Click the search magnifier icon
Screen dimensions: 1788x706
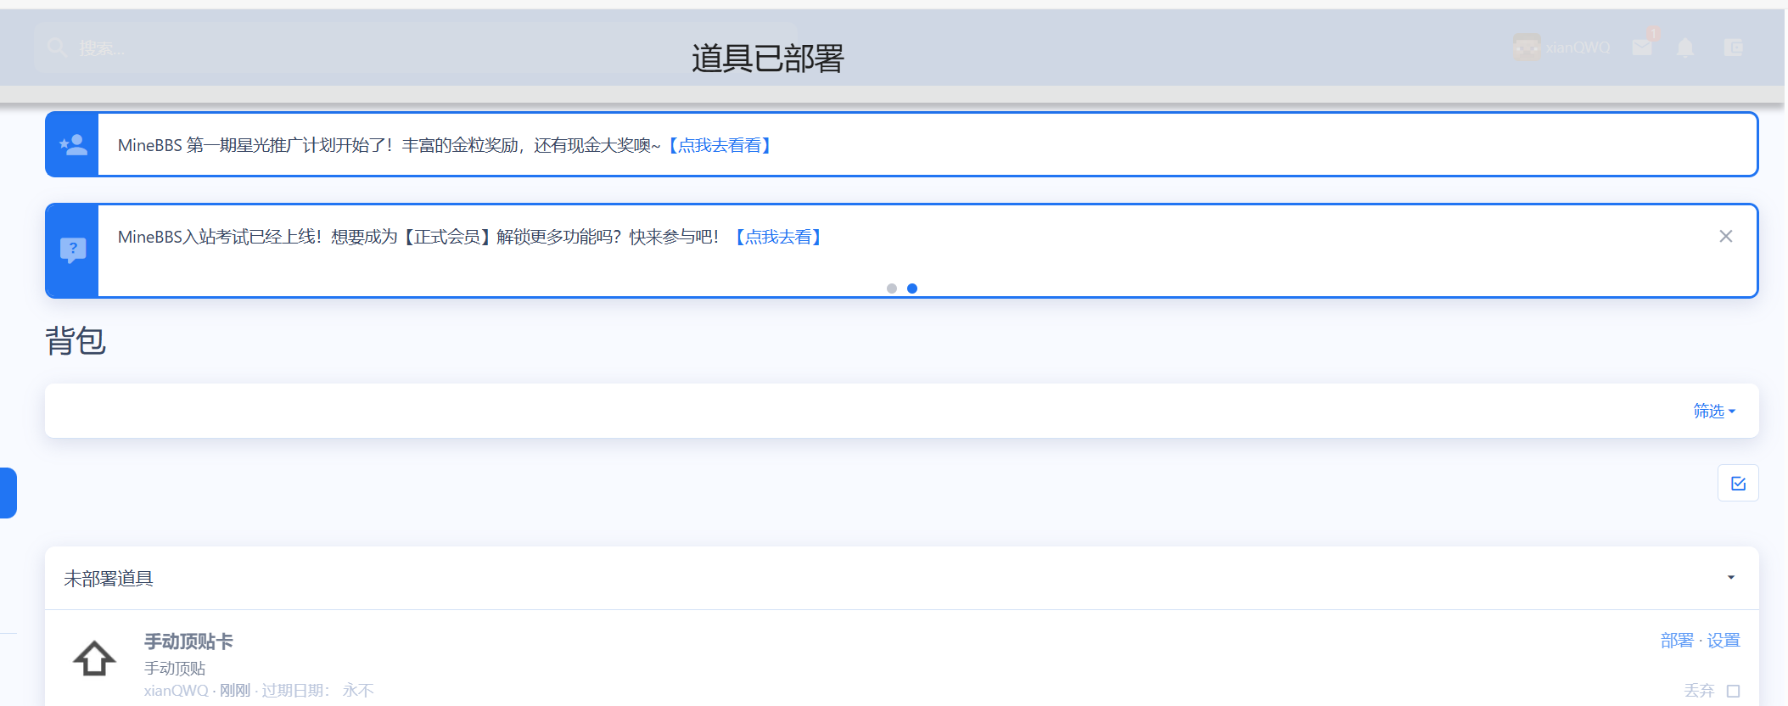(x=58, y=48)
